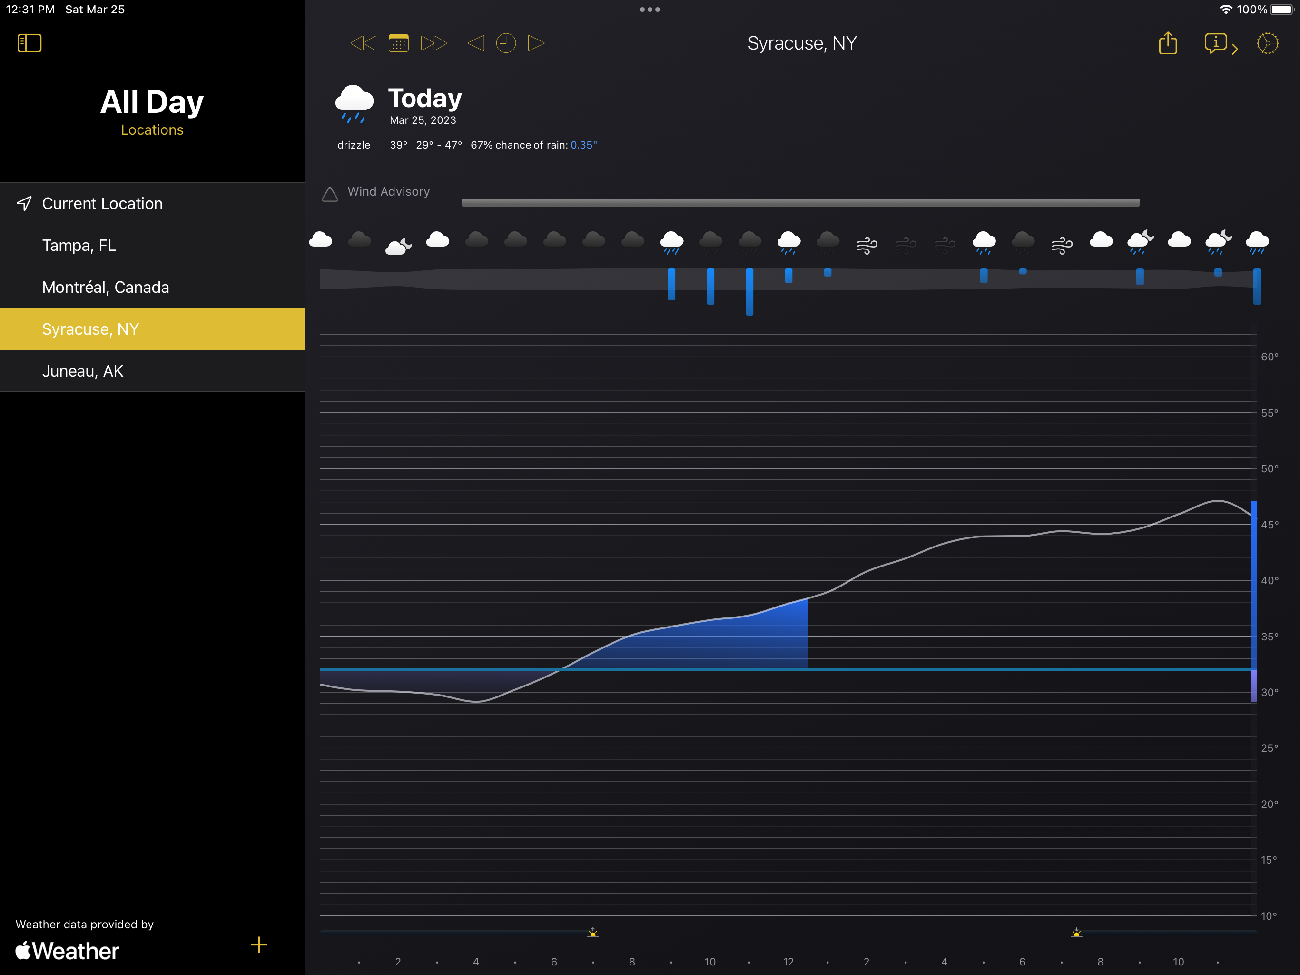Return to current time clock icon
The height and width of the screenshot is (975, 1300).
(506, 43)
